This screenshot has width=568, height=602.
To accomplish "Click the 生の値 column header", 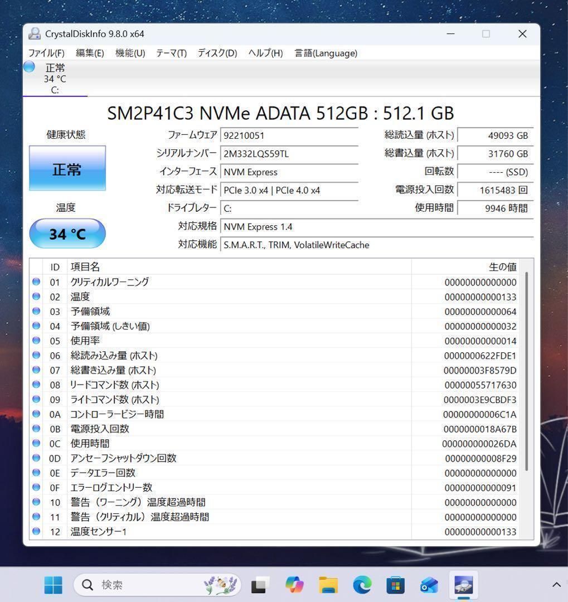I will (x=465, y=267).
